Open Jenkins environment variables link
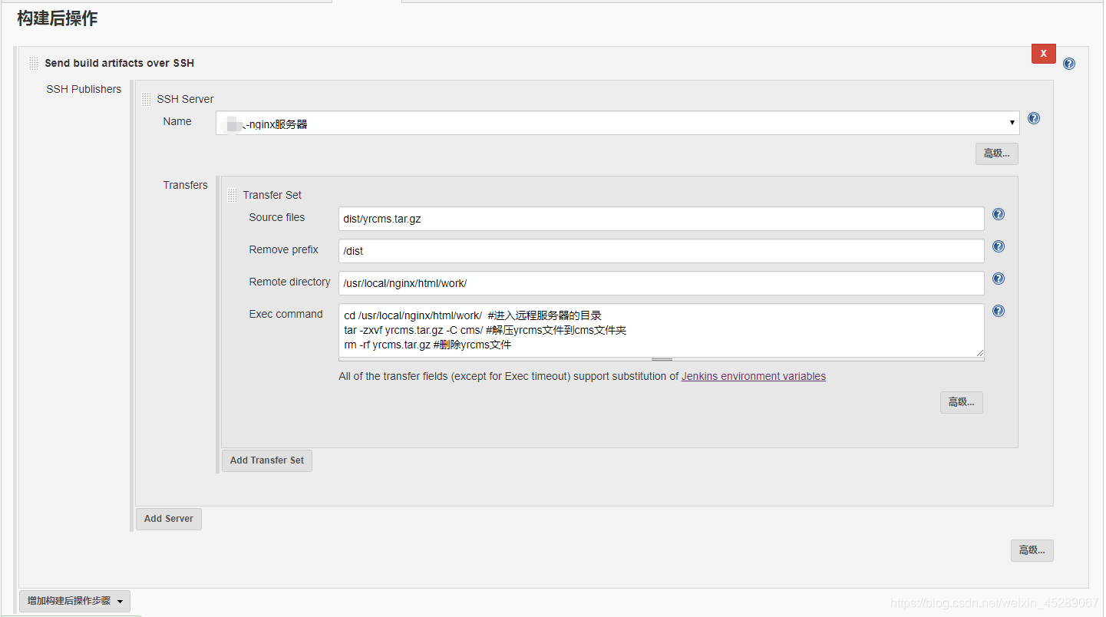The width and height of the screenshot is (1106, 617). point(754,376)
